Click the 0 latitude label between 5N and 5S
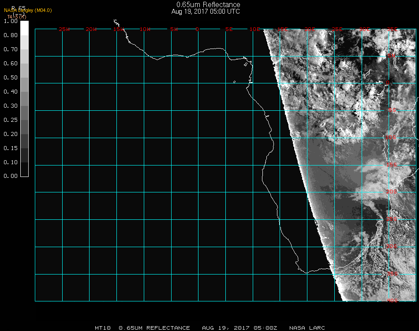419x331 pixels. click(388, 83)
